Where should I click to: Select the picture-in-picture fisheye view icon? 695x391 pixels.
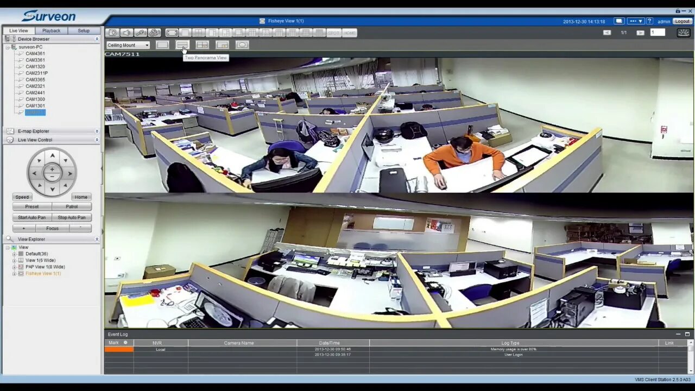[x=222, y=45]
